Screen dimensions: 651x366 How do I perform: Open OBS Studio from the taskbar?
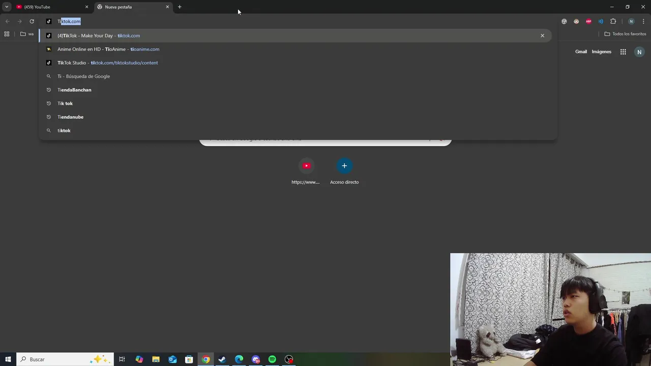pos(289,359)
